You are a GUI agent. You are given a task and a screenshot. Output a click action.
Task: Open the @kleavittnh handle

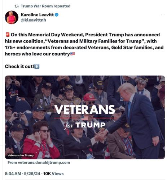(x=33, y=20)
